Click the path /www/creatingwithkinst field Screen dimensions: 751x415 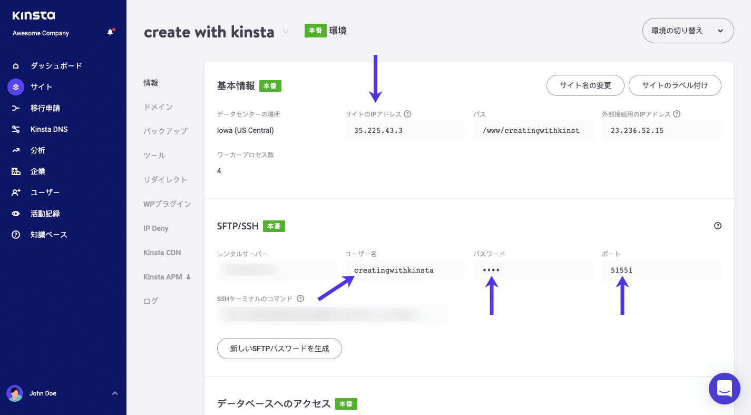tap(533, 130)
